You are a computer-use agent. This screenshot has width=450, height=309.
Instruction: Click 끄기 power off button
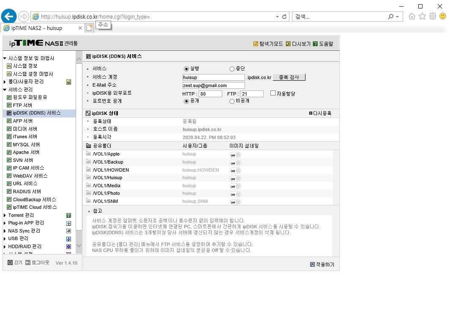(x=15, y=263)
